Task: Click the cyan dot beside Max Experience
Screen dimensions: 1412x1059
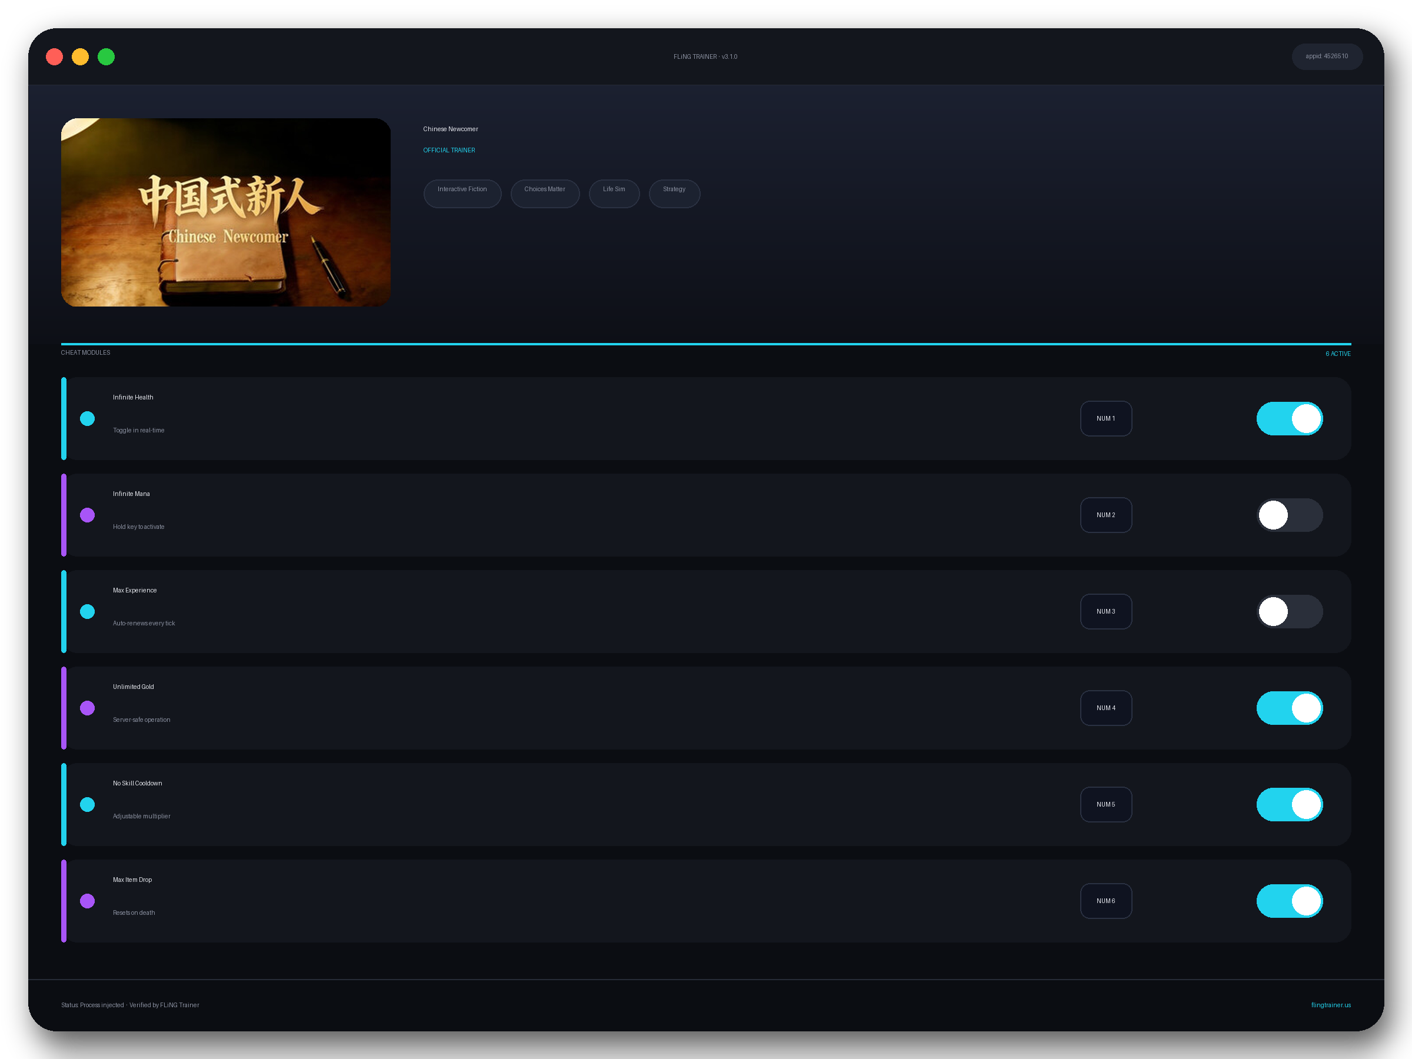Action: [88, 611]
